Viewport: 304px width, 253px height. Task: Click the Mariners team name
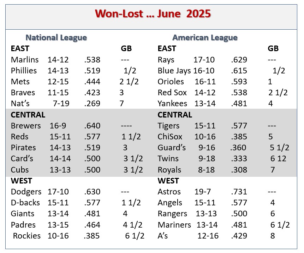174,225
